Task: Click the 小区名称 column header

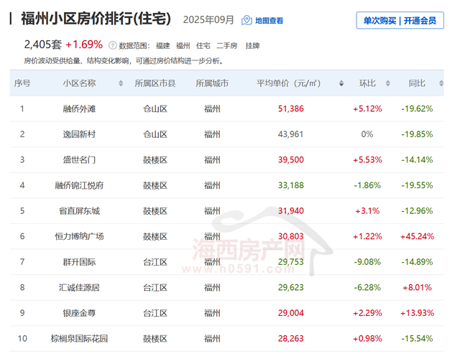Action: [79, 83]
